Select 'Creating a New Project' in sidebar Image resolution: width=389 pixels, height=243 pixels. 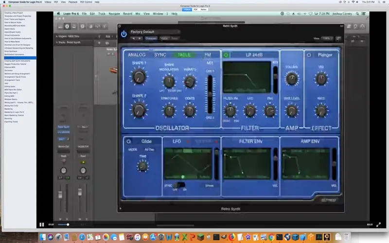point(14,13)
